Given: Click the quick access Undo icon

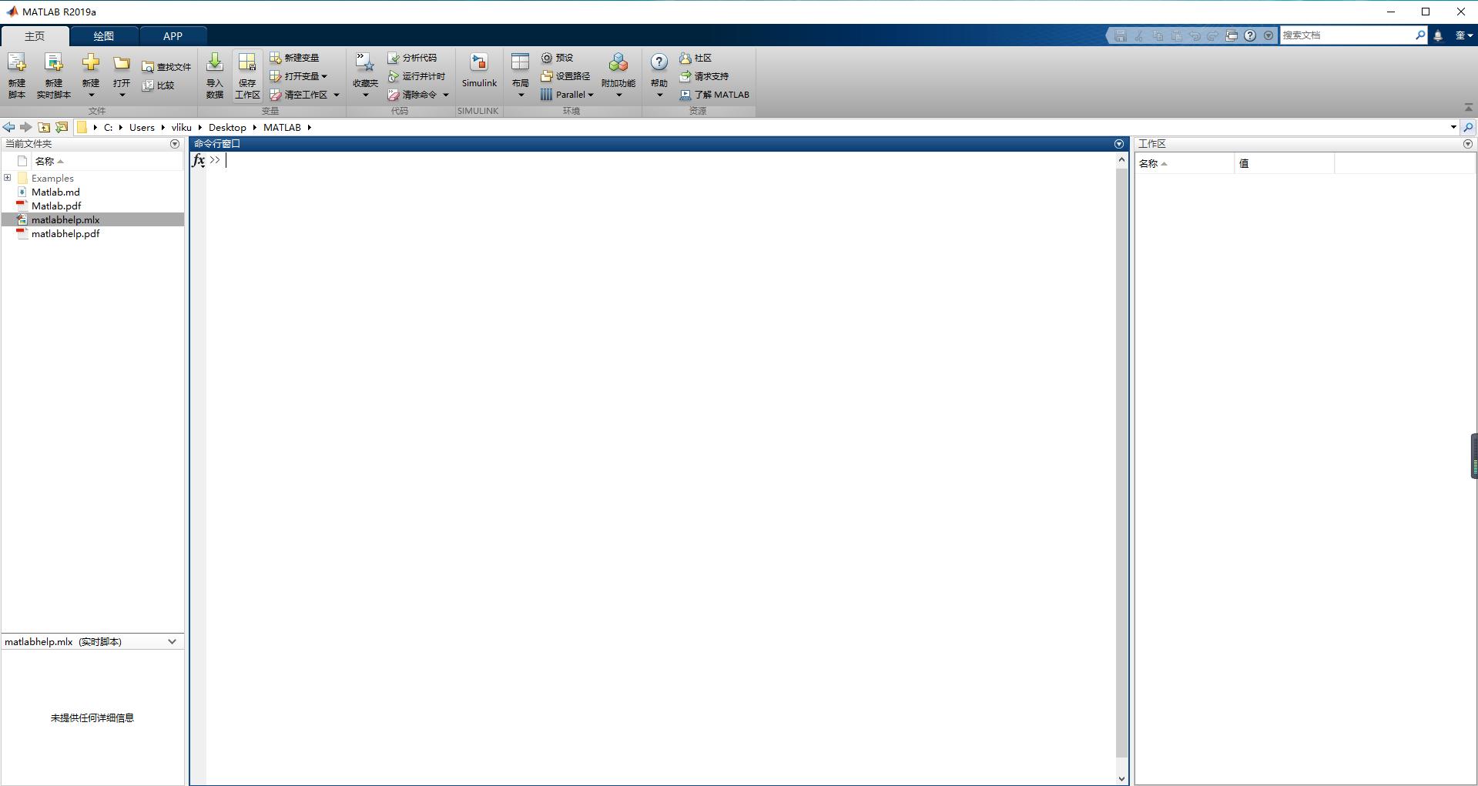Looking at the screenshot, I should [1195, 35].
